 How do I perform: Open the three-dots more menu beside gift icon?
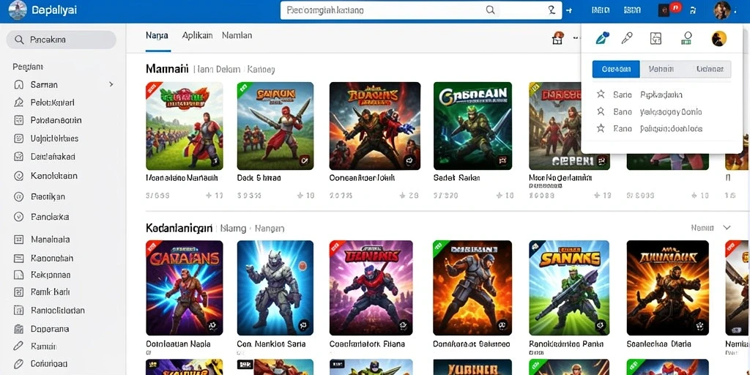pos(574,38)
